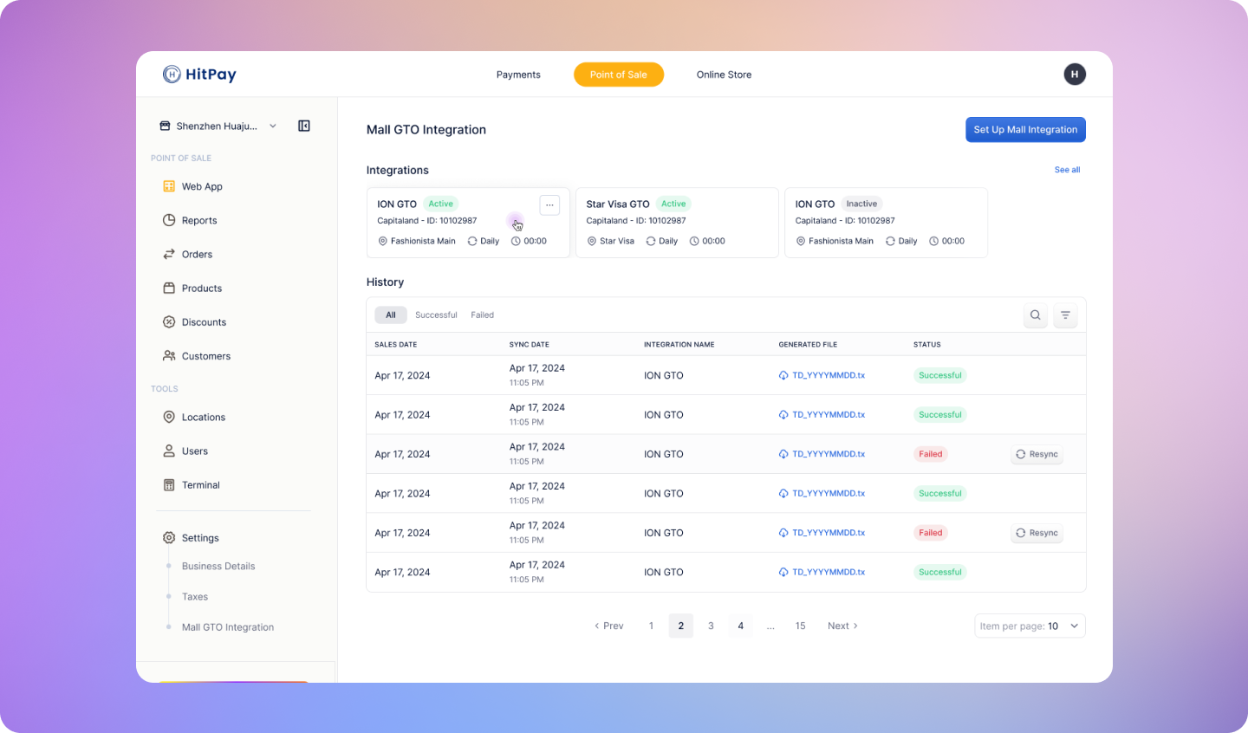Select Point of Sale tab

click(619, 75)
